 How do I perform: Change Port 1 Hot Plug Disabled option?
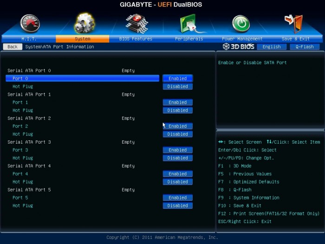[x=178, y=111]
